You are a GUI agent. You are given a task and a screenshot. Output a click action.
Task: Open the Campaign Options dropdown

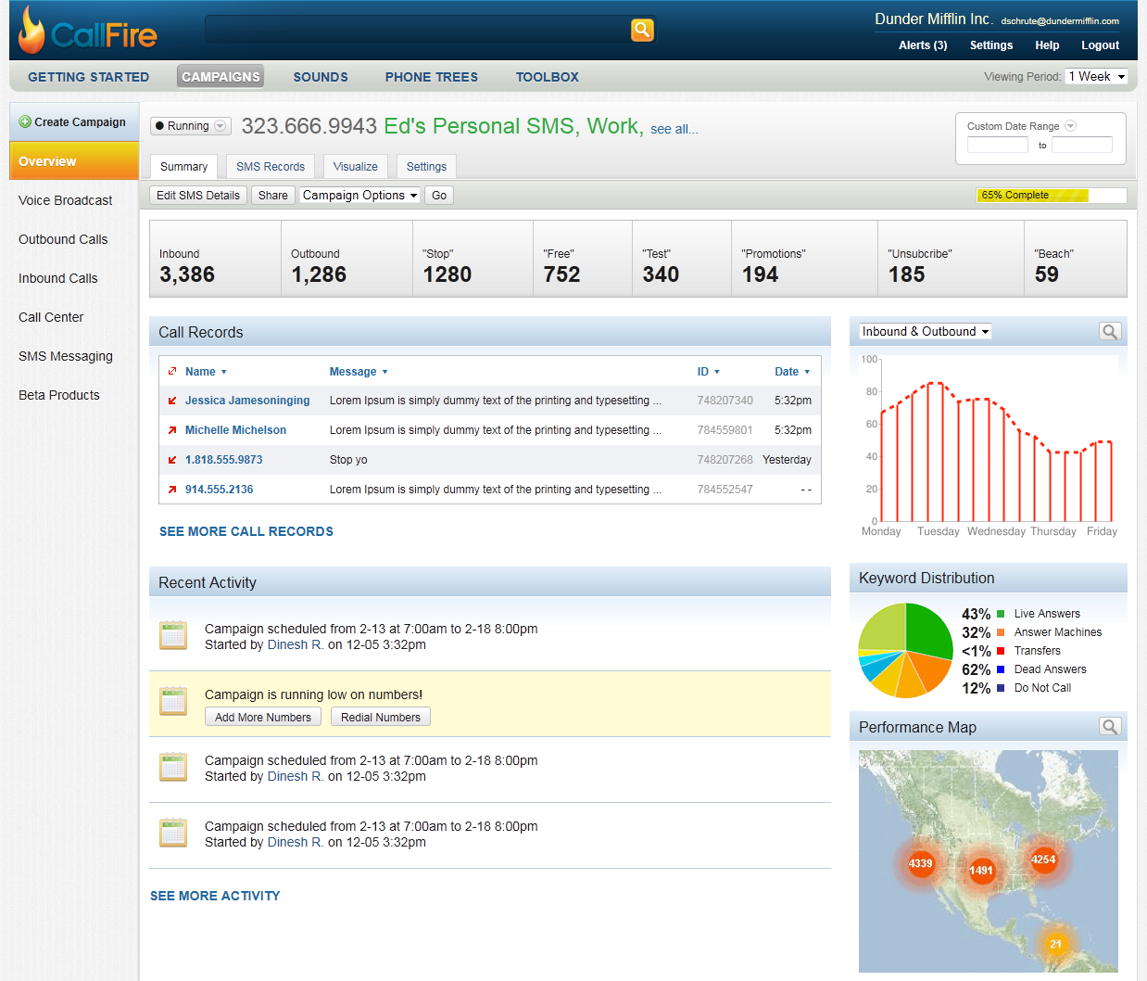pos(360,196)
